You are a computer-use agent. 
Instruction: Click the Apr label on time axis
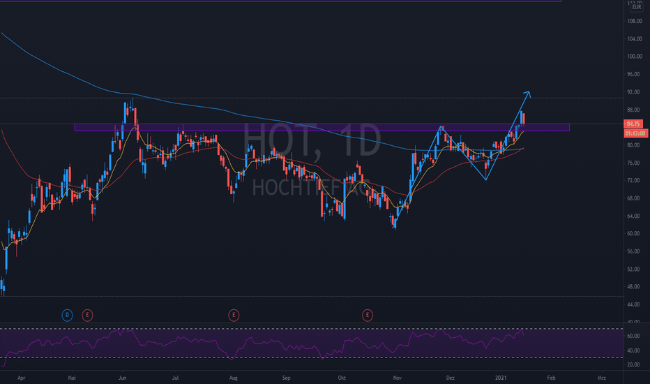pos(22,378)
